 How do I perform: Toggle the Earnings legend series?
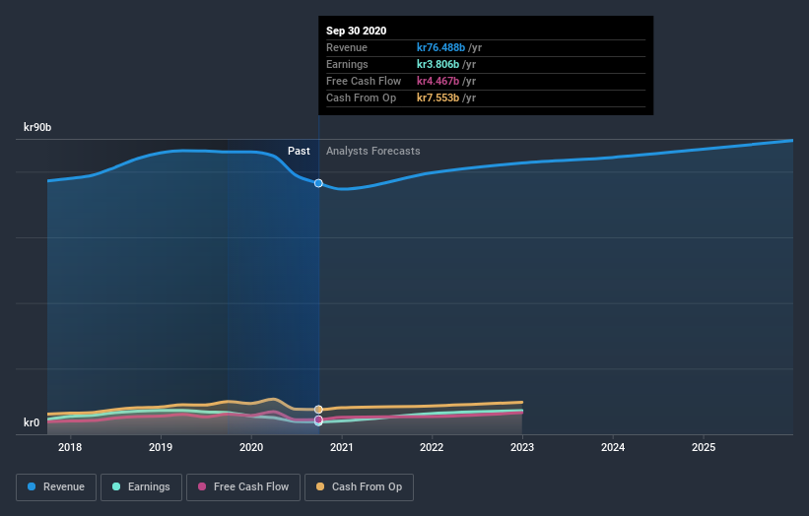click(141, 487)
